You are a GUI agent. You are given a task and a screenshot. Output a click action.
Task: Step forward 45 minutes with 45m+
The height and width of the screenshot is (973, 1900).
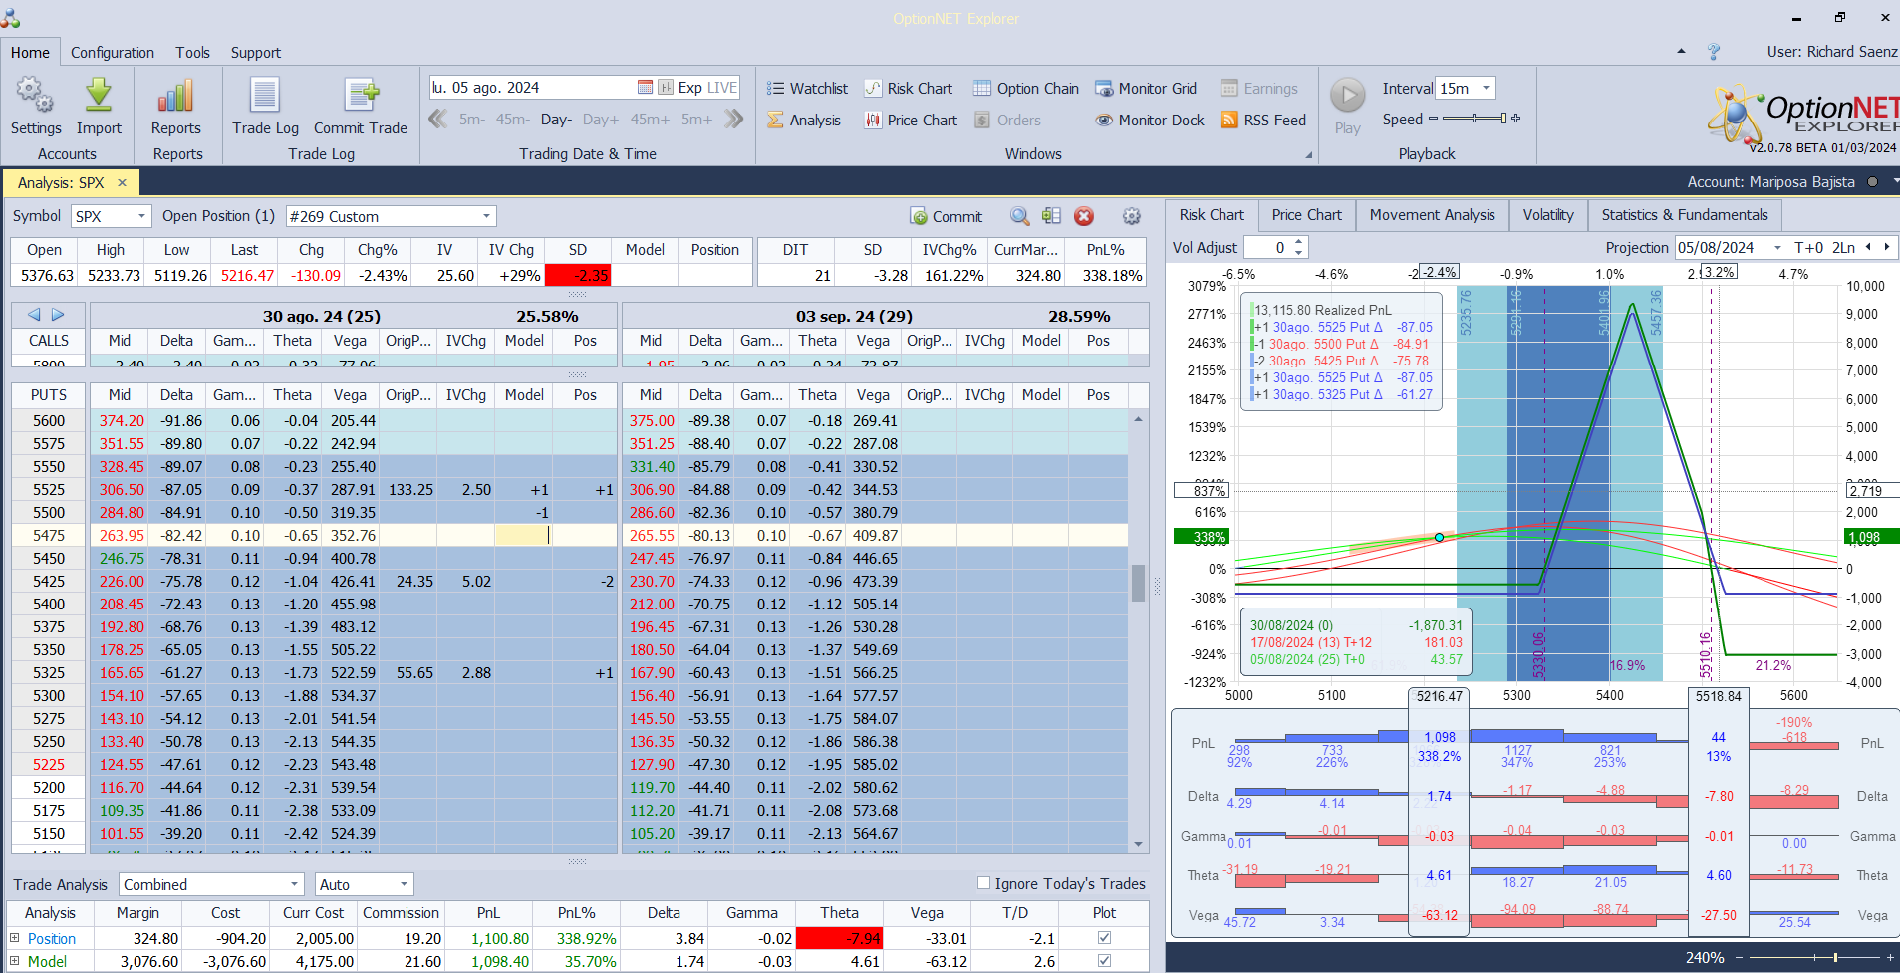click(x=650, y=120)
